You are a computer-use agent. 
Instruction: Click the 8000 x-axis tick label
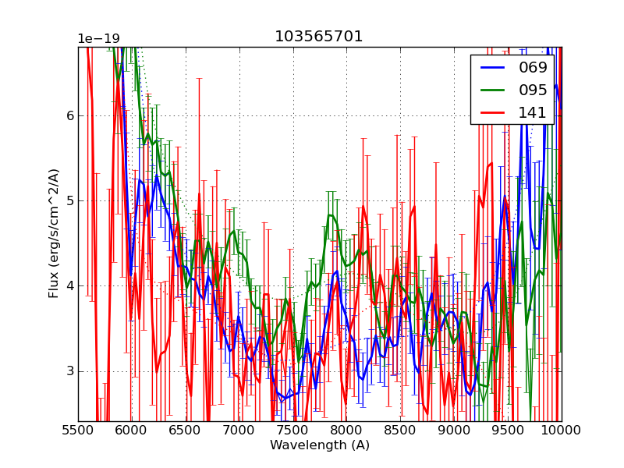(346, 431)
